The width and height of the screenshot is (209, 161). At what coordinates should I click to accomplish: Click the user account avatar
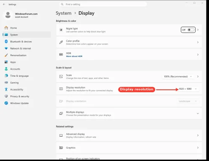click(8, 15)
